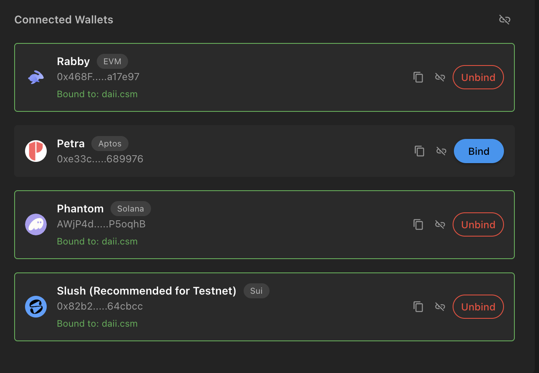Bind the Petra Aptos wallet
Screen dimensions: 539x373
(479, 151)
